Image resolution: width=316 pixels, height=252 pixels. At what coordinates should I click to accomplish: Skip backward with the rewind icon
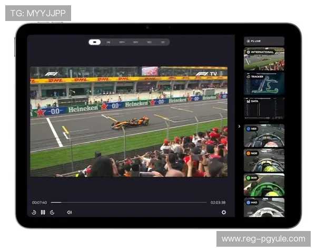34,212
